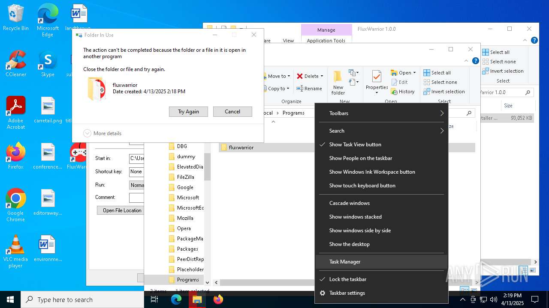Open conference image file on desktop
This screenshot has width=549, height=308.
point(48,156)
